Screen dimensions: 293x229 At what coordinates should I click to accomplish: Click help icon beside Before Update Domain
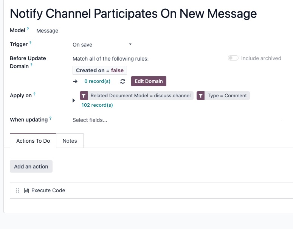[31, 65]
